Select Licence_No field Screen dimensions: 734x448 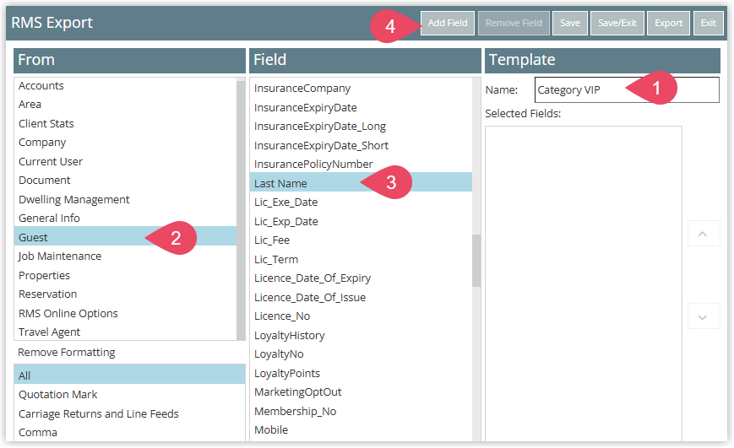(x=361, y=316)
